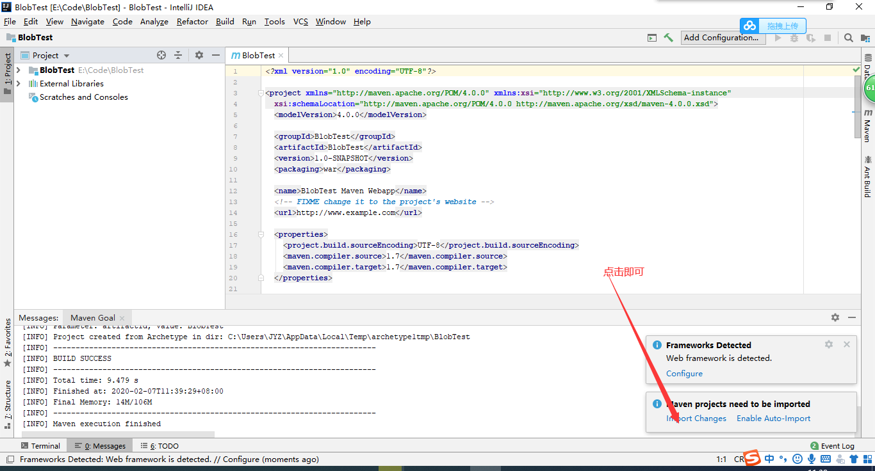Select the 0: Messages tool window tab
This screenshot has height=471, width=875.
[100, 446]
